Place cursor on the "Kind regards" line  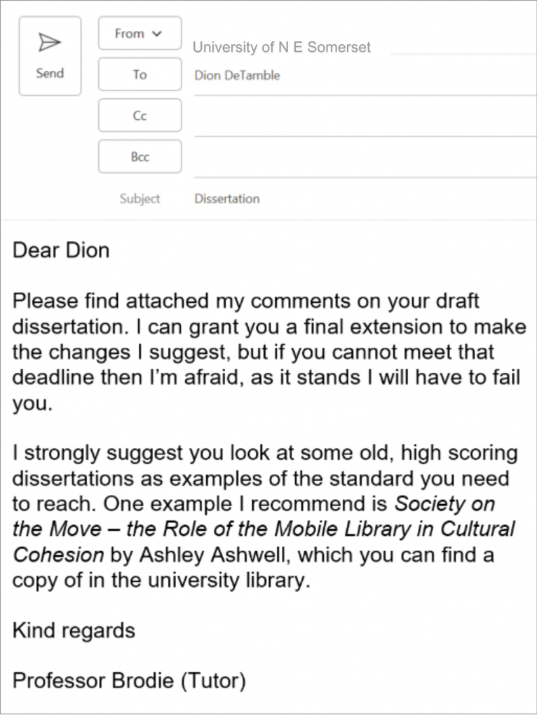pos(74,630)
